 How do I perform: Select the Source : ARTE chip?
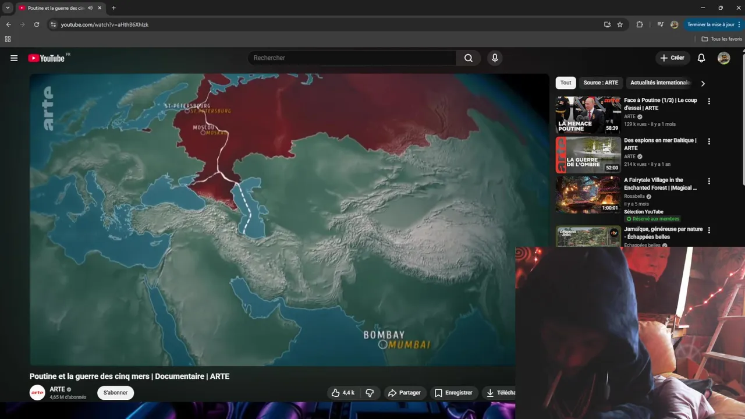tap(601, 83)
